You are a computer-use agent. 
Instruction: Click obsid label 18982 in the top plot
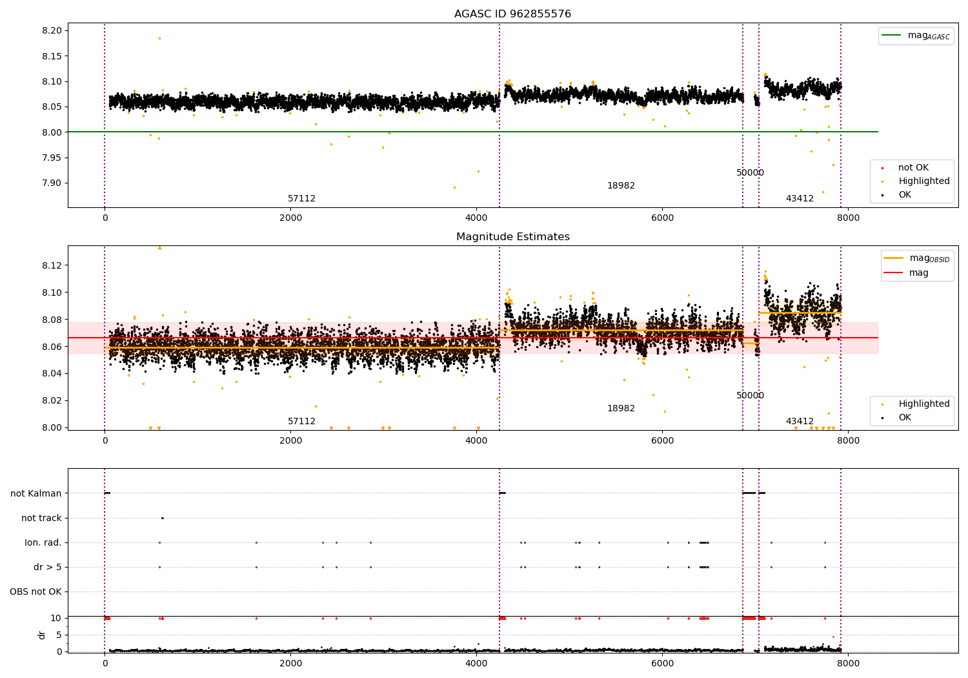[x=621, y=186]
